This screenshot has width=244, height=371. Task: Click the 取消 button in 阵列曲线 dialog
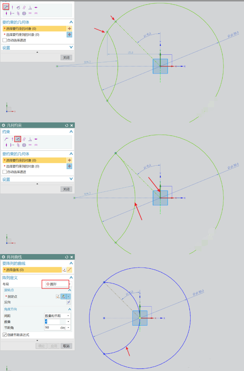click(x=66, y=346)
